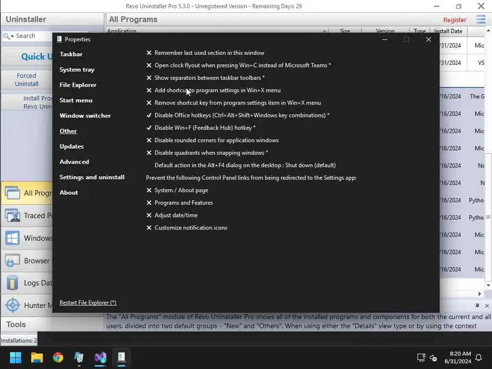The height and width of the screenshot is (369, 492).
Task: Open Recycle Bin app in taskbar
Action: click(79, 357)
